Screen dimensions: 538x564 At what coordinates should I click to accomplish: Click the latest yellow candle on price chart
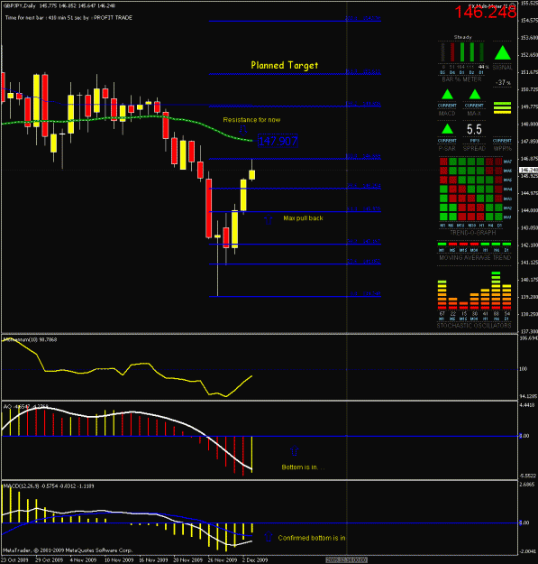click(x=251, y=174)
